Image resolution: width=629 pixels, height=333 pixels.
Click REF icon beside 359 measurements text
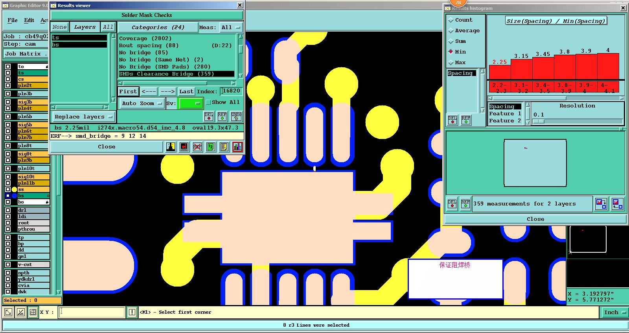pyautogui.click(x=465, y=204)
